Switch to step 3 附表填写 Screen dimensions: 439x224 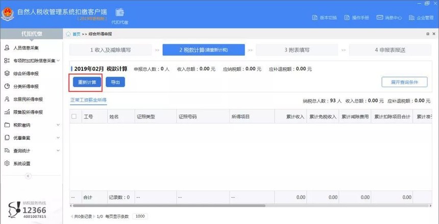[x=297, y=50]
